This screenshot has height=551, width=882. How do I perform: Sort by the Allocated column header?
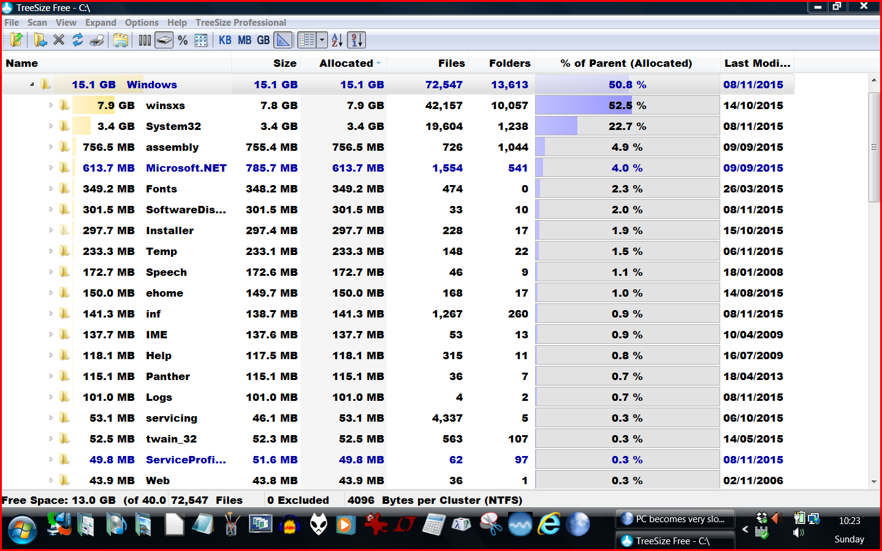tap(344, 63)
